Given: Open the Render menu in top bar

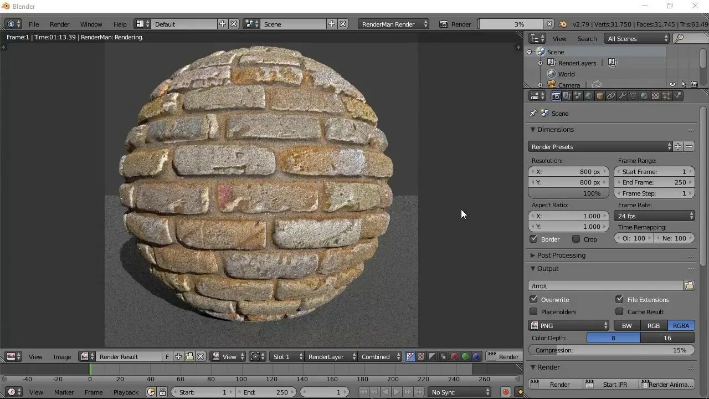Looking at the screenshot, I should click(x=59, y=24).
